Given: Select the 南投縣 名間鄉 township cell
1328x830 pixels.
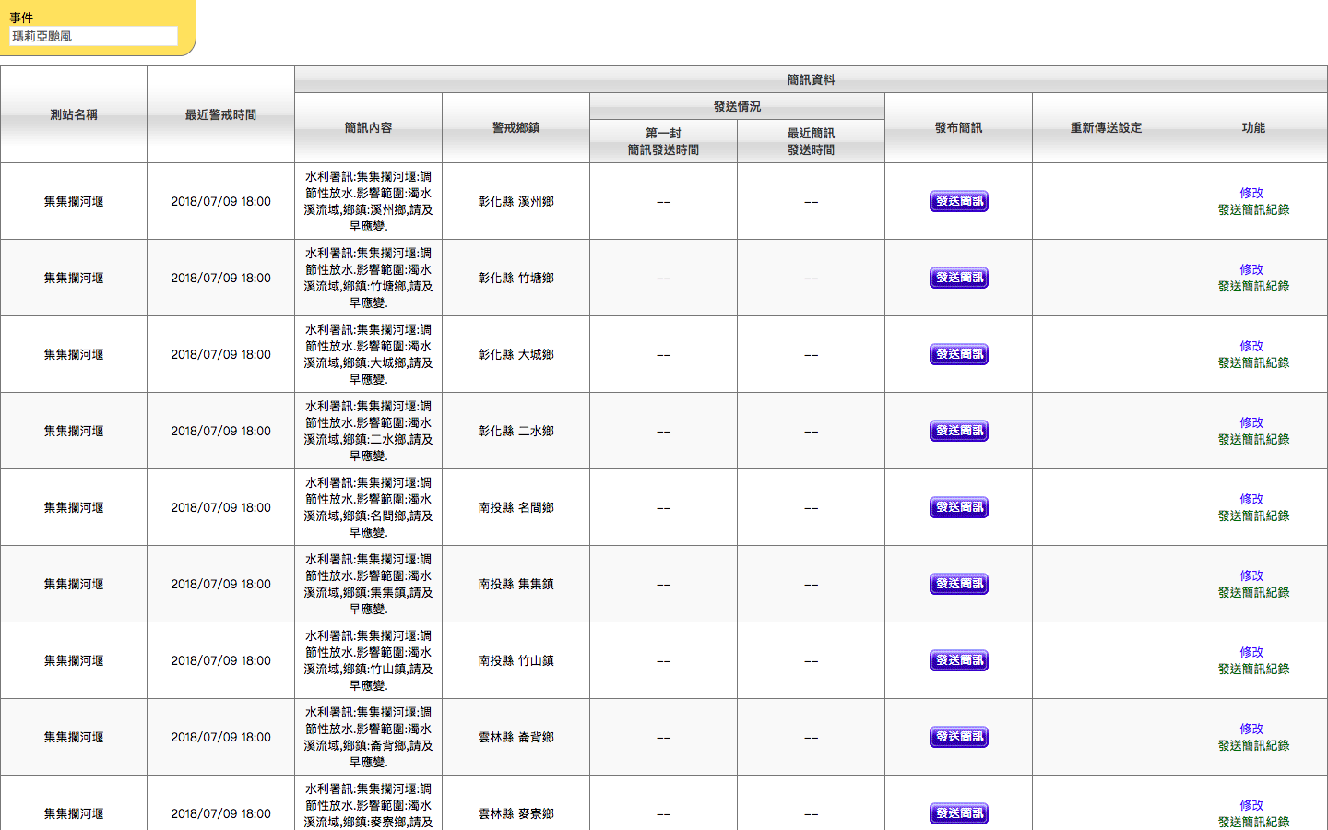Looking at the screenshot, I should pos(516,507).
